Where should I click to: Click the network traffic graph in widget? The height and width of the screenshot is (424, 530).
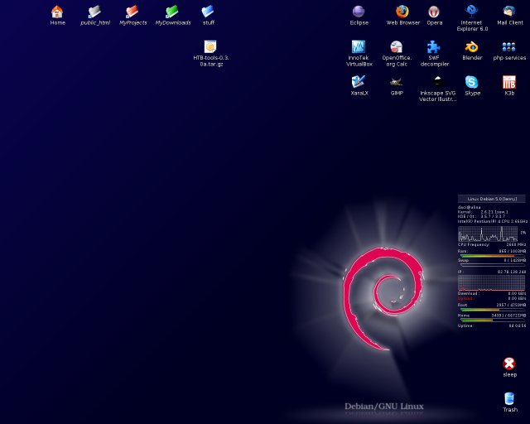[x=492, y=282]
